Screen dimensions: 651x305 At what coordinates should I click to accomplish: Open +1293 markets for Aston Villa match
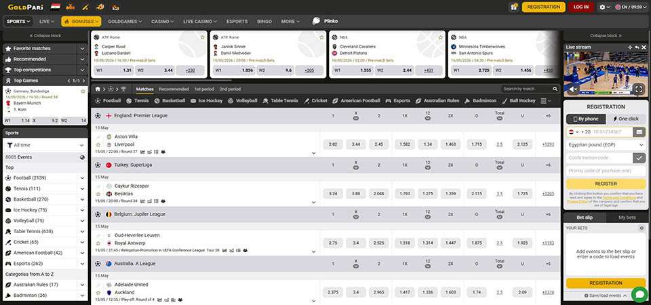tap(548, 144)
